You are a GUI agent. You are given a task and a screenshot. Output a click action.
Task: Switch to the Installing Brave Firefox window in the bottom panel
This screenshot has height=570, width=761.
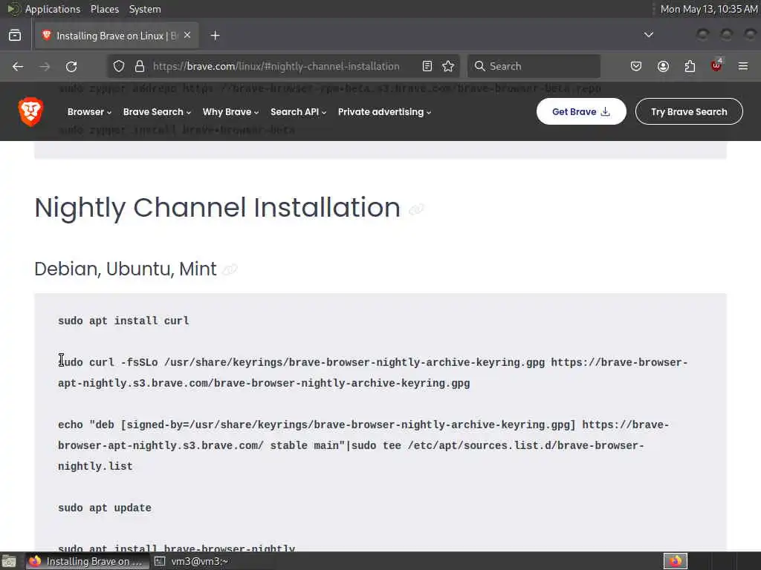pos(88,561)
